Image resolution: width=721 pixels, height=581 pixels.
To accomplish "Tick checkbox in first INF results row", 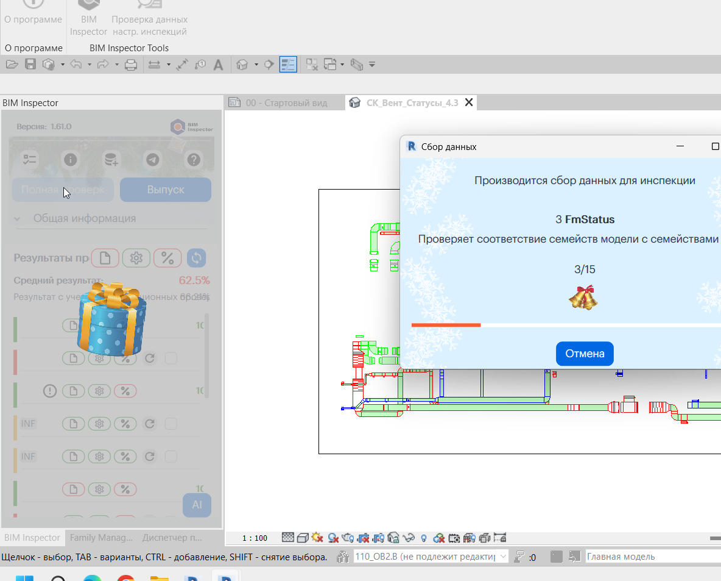I will (171, 424).
